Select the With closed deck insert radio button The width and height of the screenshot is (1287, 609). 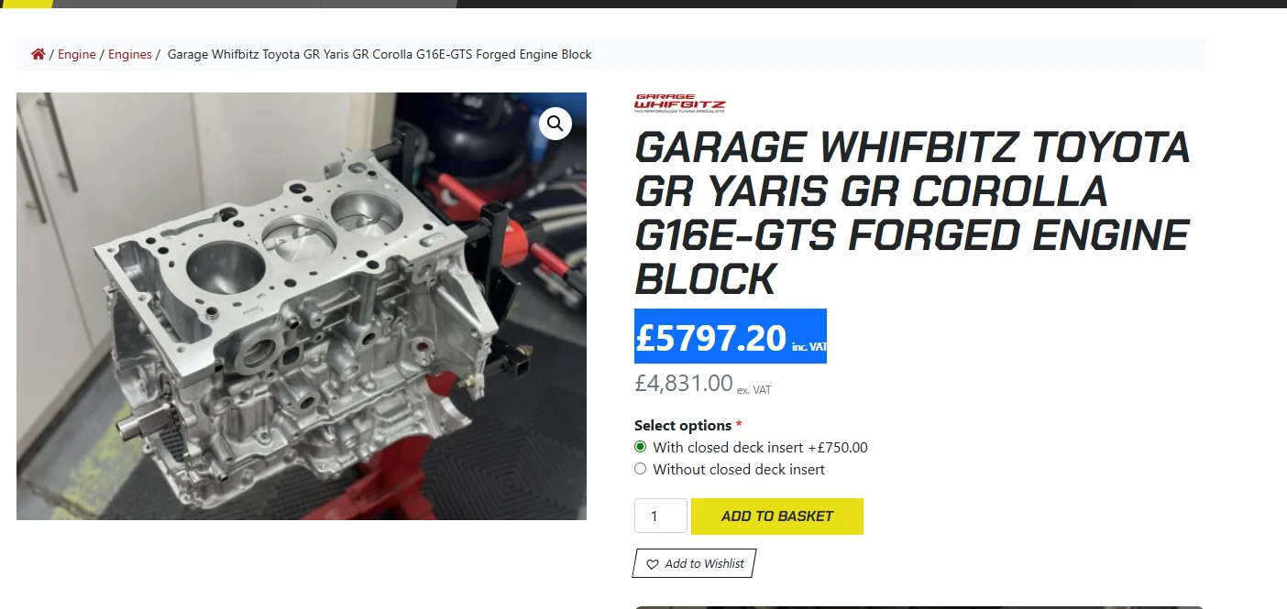pyautogui.click(x=641, y=448)
